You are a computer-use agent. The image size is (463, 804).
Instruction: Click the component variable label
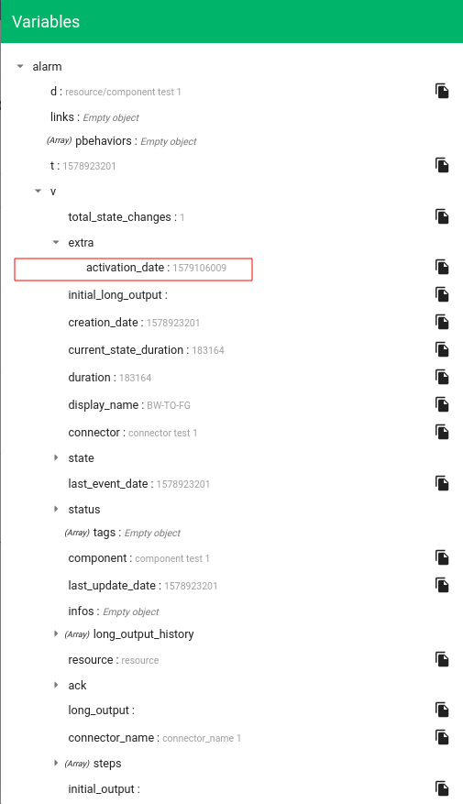[x=97, y=558]
